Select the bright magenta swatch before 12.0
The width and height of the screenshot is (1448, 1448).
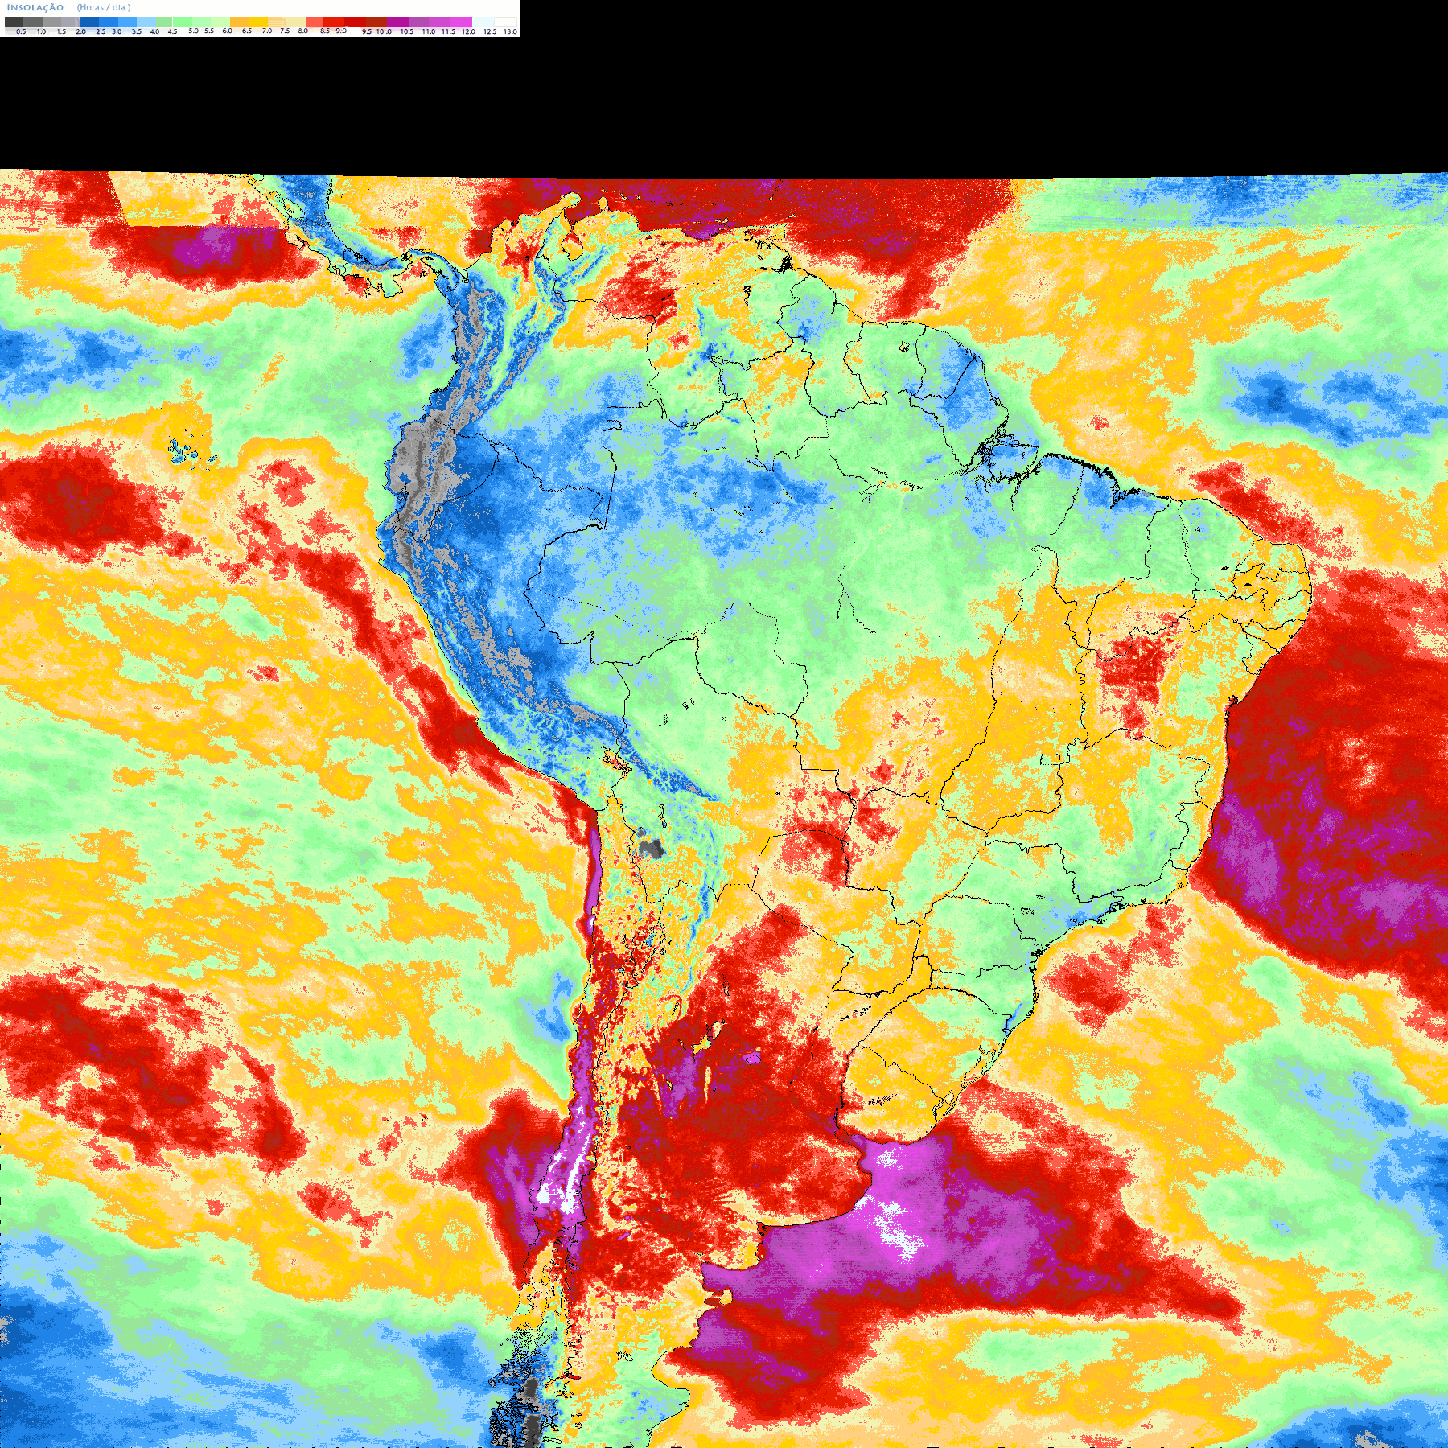(x=461, y=22)
